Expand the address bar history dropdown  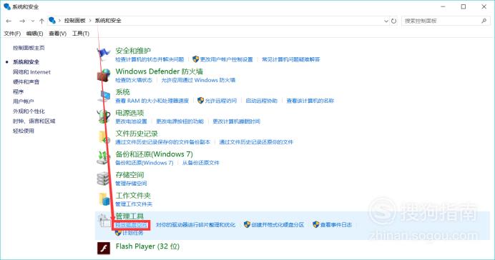coord(386,21)
